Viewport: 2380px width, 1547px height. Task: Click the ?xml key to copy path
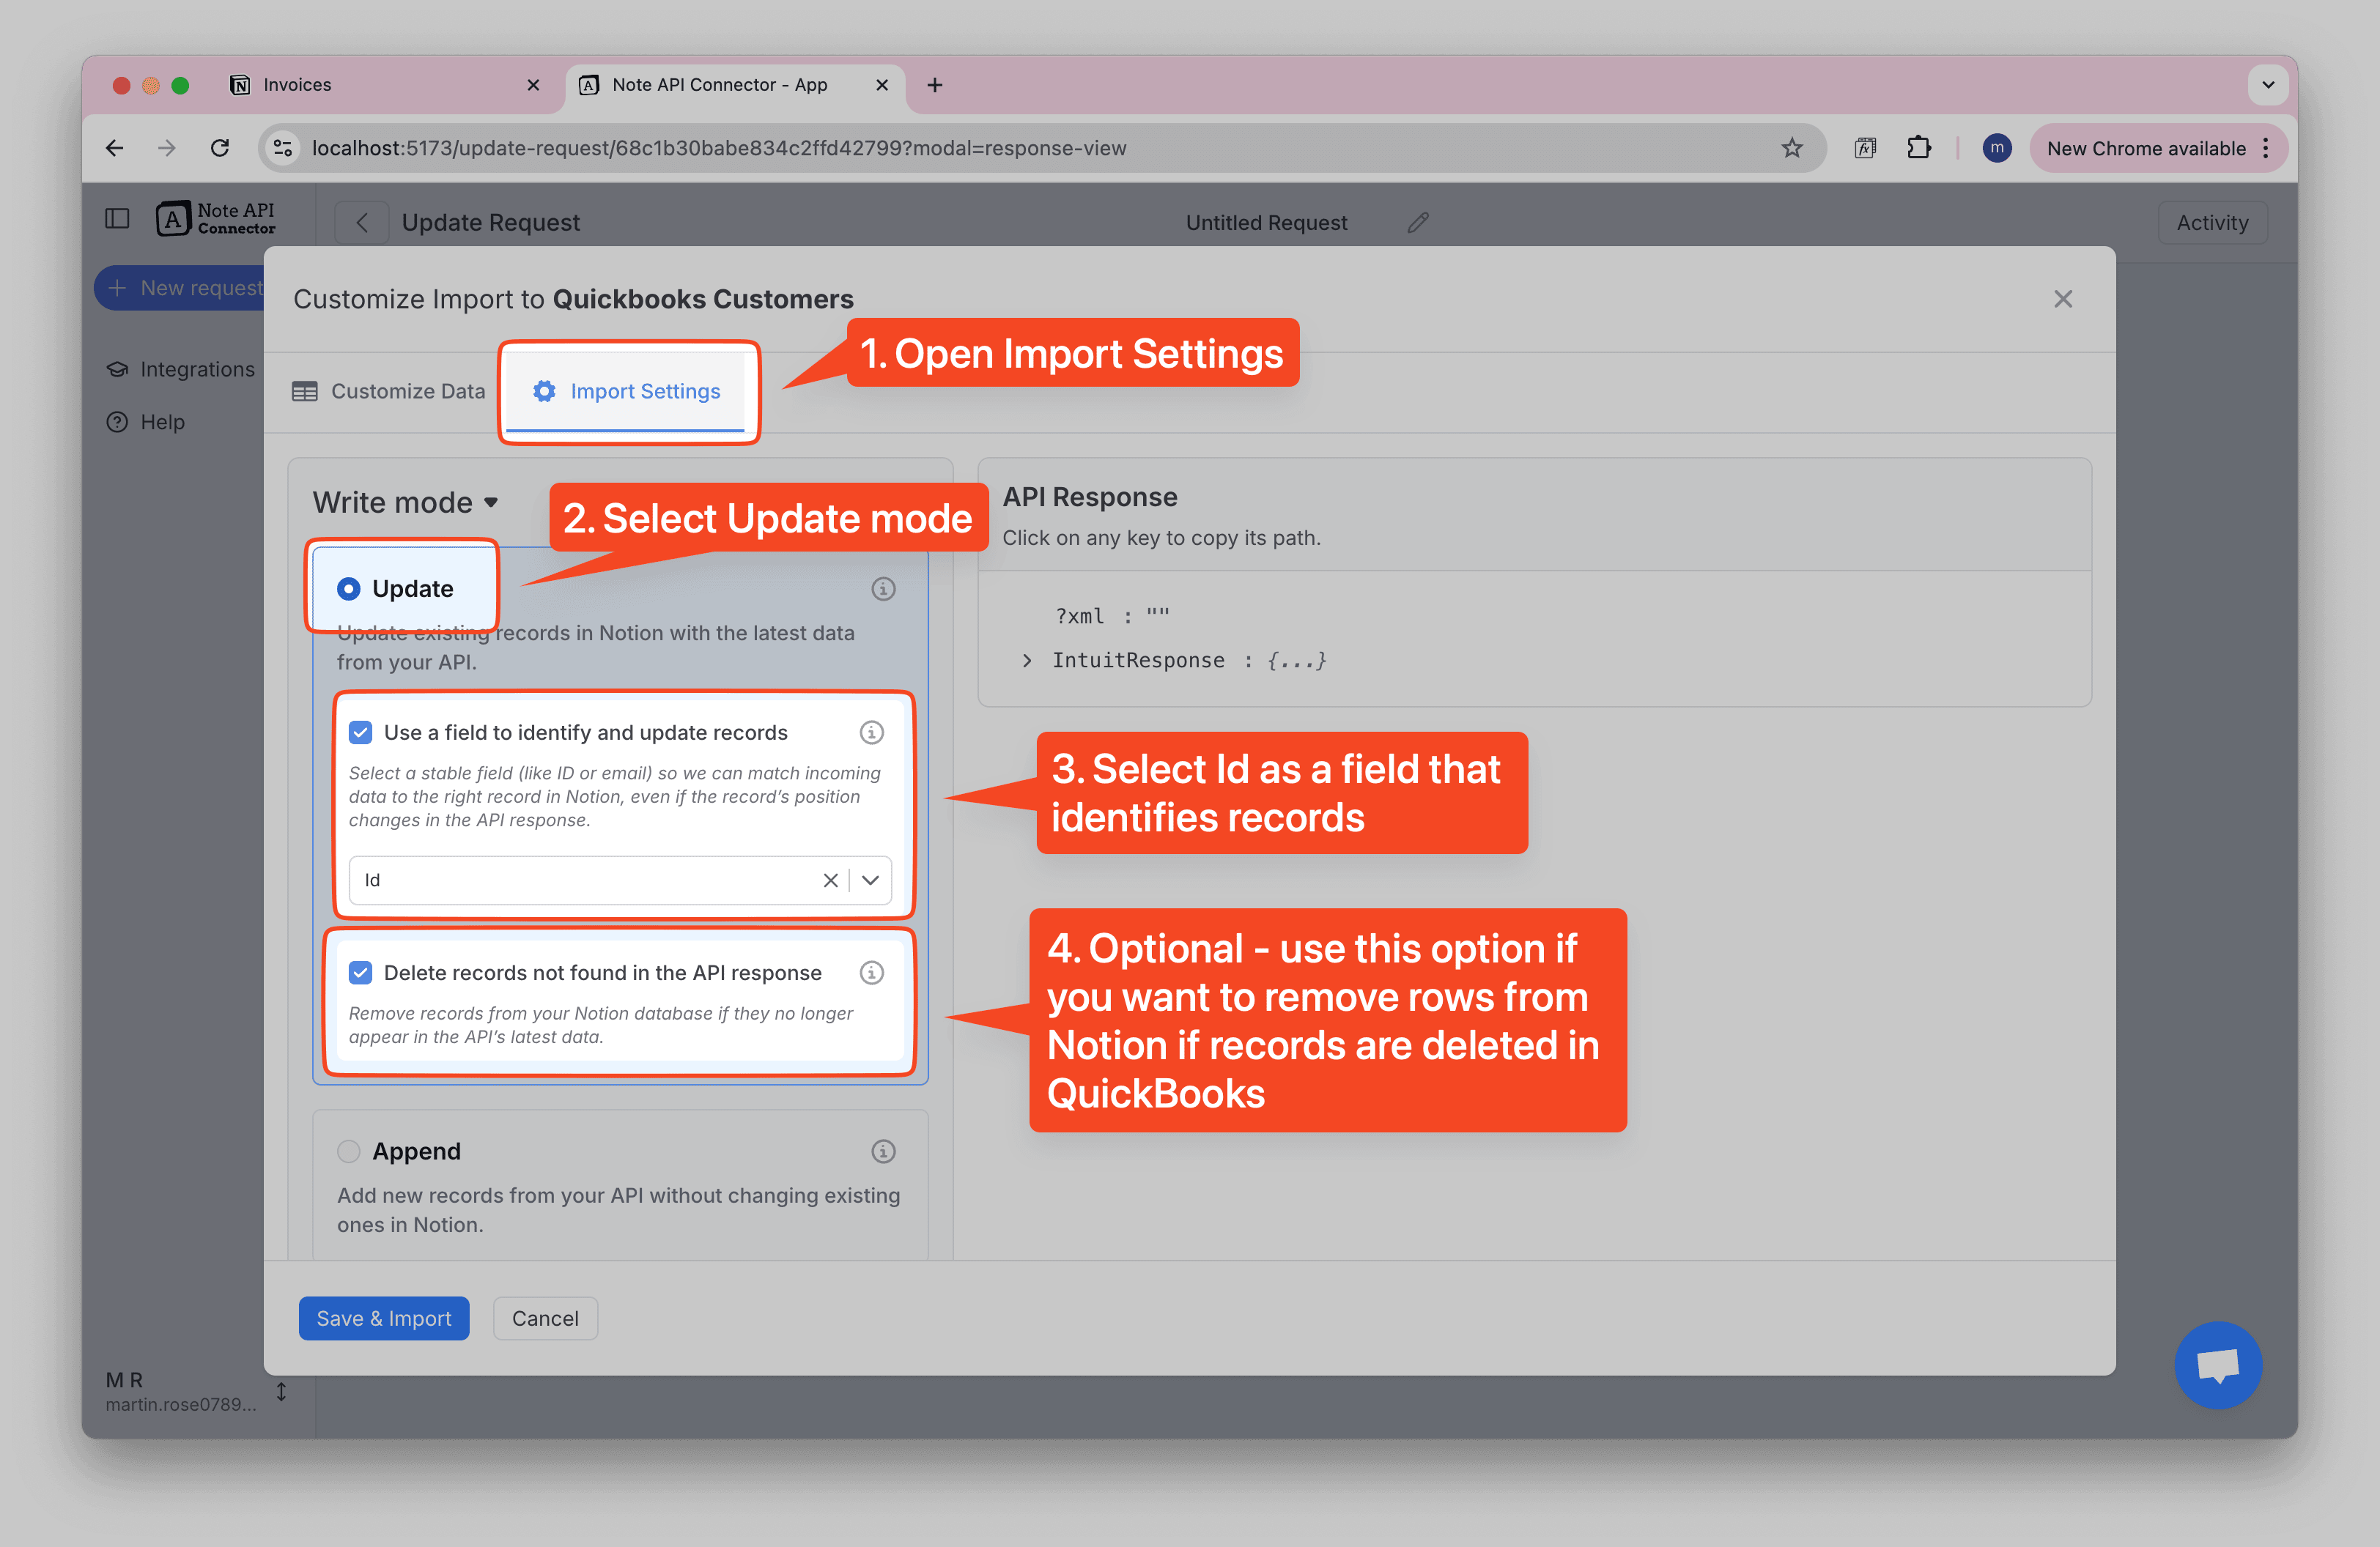click(x=1079, y=617)
